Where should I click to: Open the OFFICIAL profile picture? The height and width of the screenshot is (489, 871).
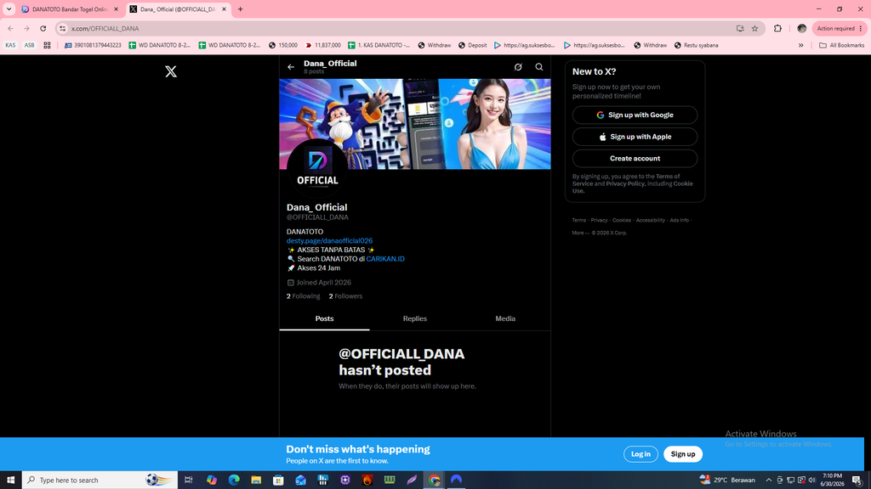pos(317,169)
